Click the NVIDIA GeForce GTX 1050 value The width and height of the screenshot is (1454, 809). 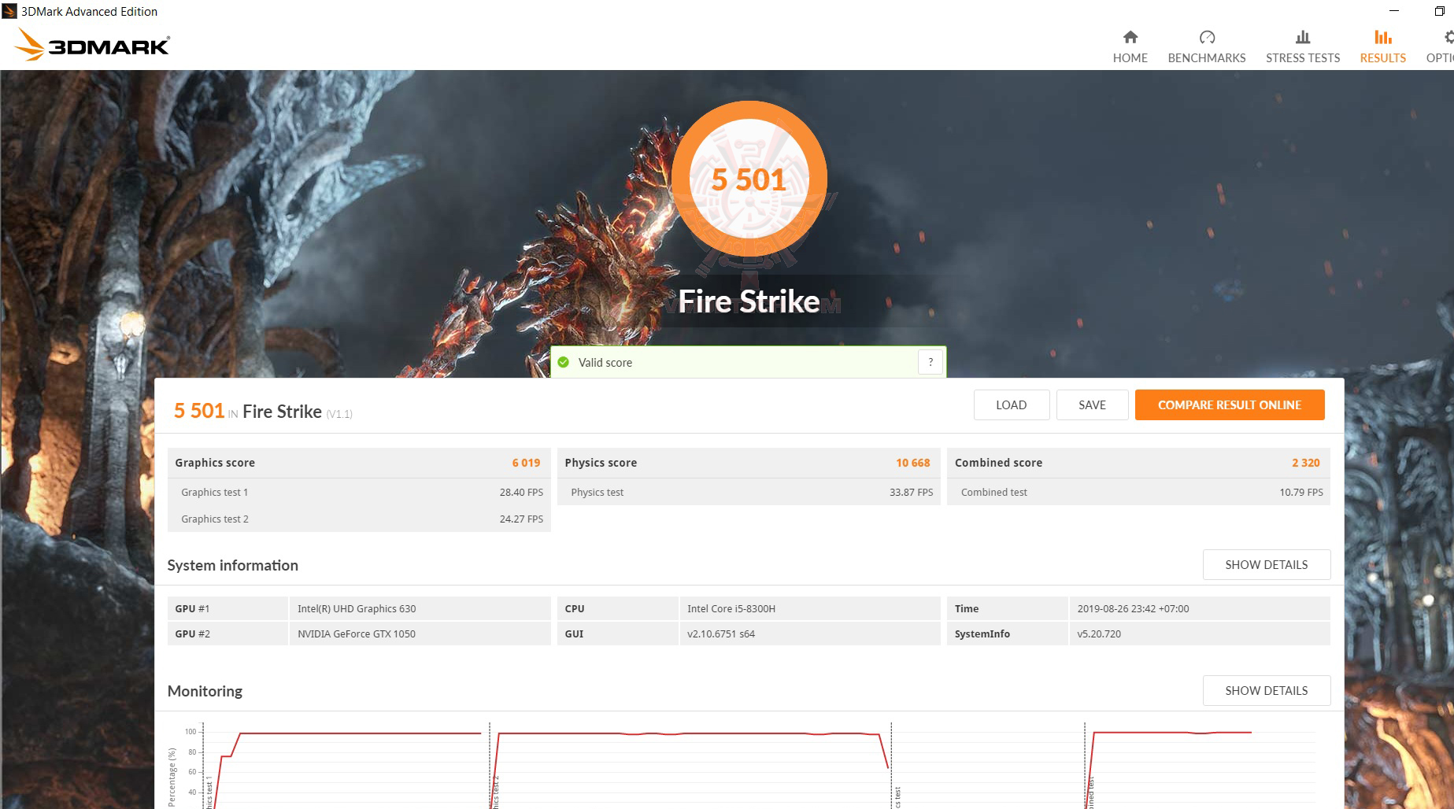pos(357,634)
